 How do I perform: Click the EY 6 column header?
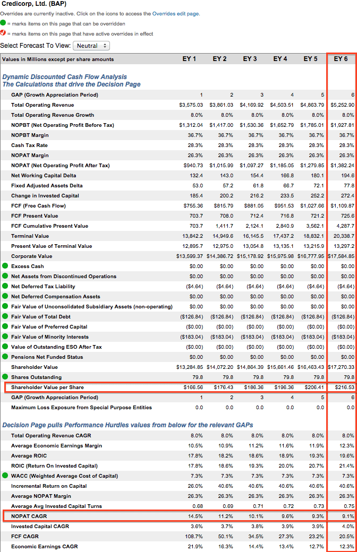click(x=341, y=59)
